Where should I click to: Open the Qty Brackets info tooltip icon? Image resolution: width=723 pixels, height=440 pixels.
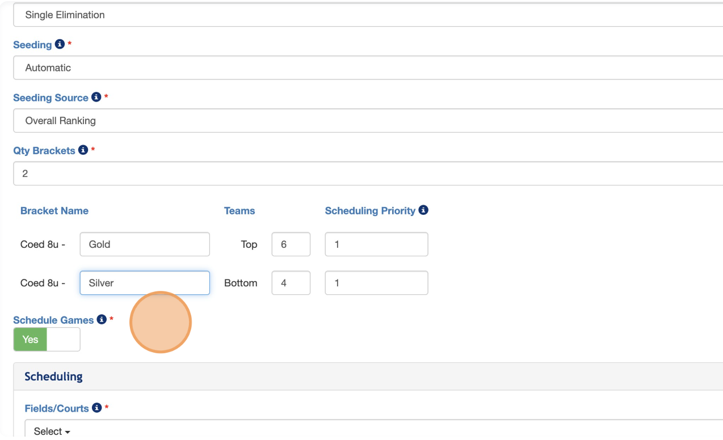click(x=83, y=150)
